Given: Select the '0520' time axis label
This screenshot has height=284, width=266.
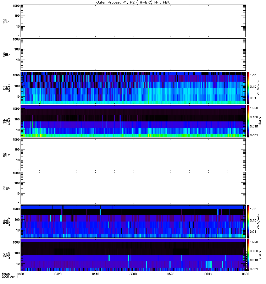Looking at the screenshot, I should click(x=171, y=274).
